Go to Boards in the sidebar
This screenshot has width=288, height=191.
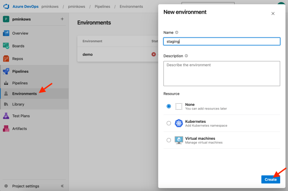coord(18,46)
